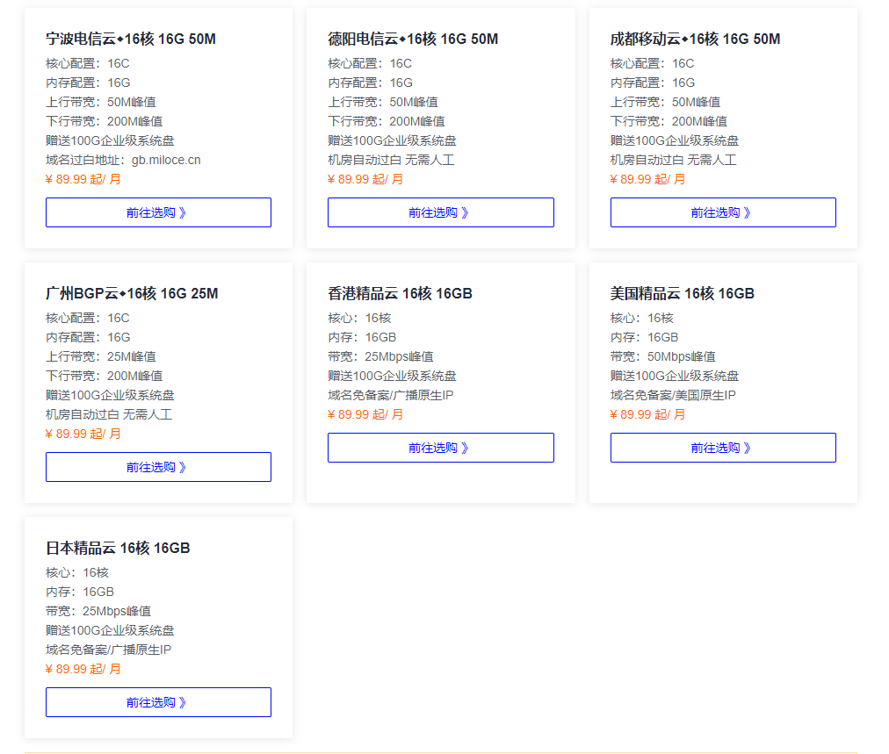Select the 宁波电信云 16核 16G 50M title
The height and width of the screenshot is (754, 889).
[x=131, y=39]
